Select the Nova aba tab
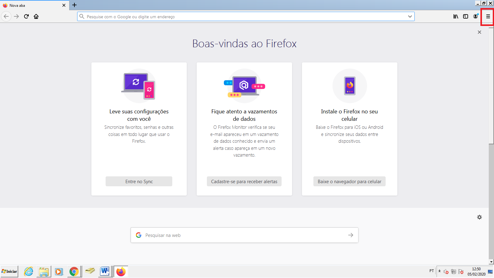Image resolution: width=494 pixels, height=278 pixels. [x=34, y=5]
